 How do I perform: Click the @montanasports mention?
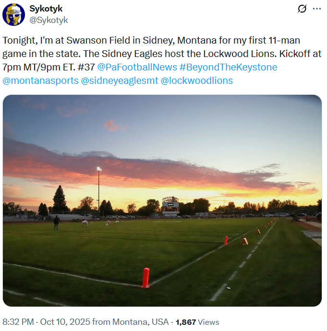pos(40,80)
